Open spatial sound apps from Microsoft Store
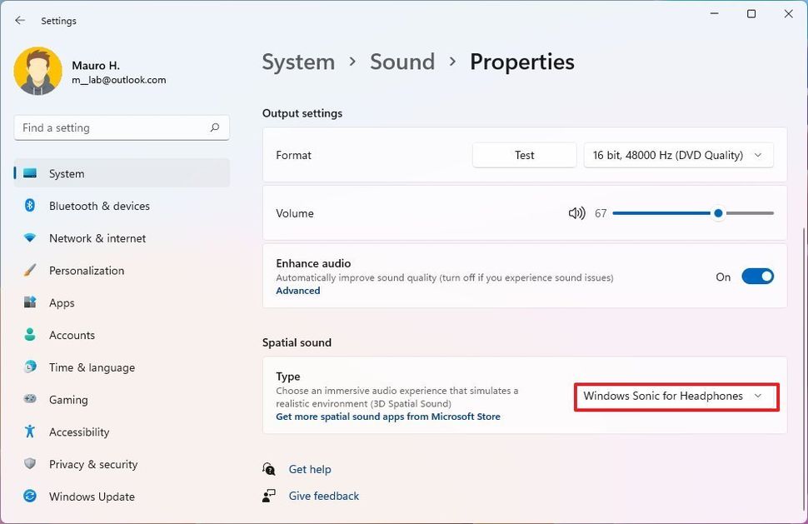The image size is (808, 524). click(388, 417)
